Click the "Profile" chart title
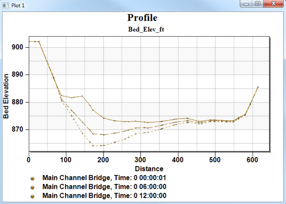The height and width of the screenshot is (204, 286). 142,18
